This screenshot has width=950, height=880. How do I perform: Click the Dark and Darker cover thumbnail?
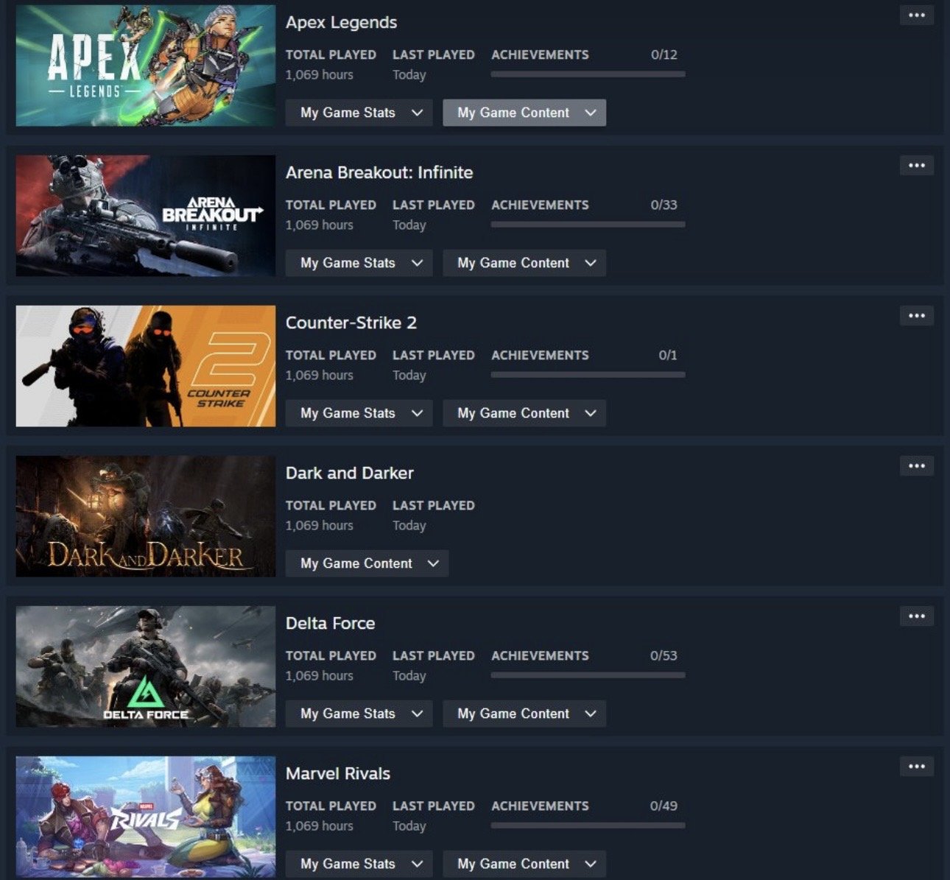(x=146, y=516)
